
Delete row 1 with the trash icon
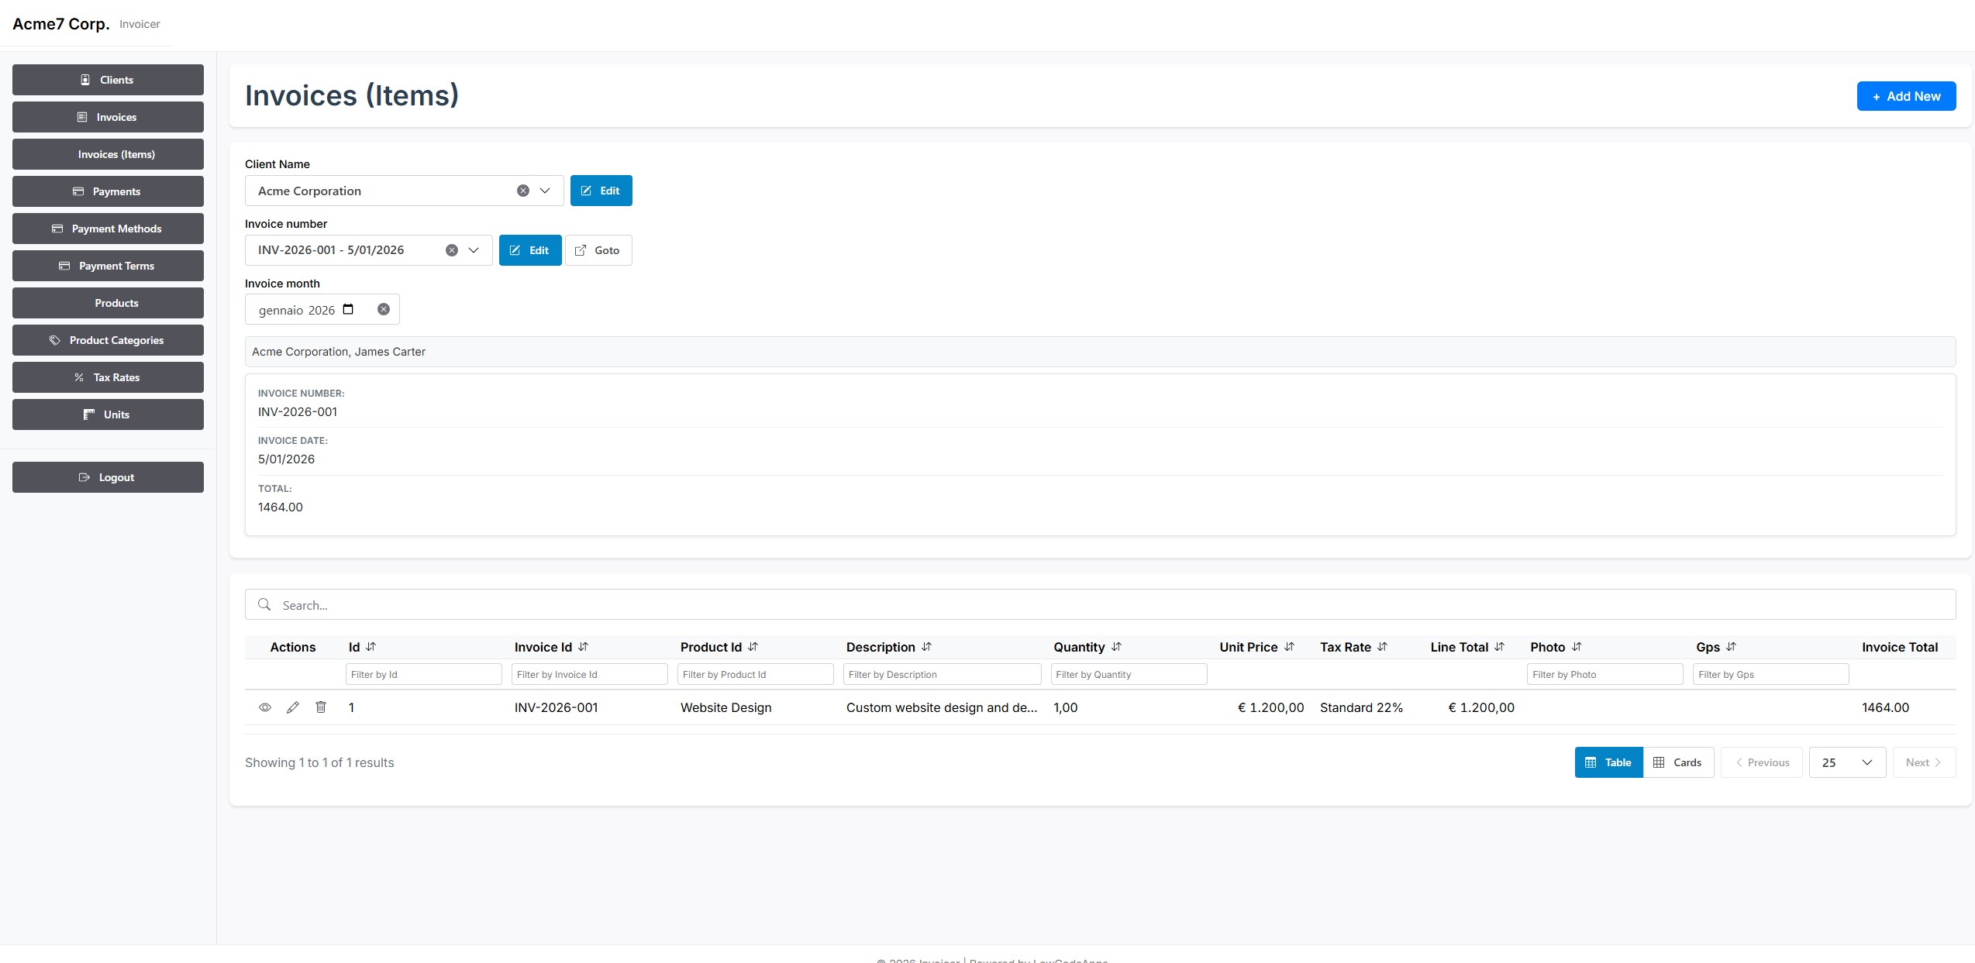(321, 707)
